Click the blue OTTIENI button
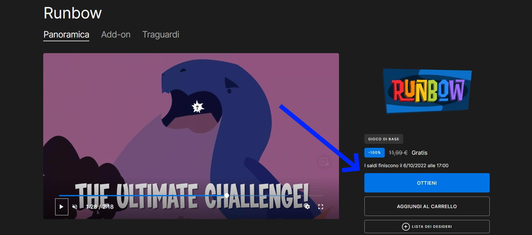Image resolution: width=532 pixels, height=235 pixels. pos(427,183)
